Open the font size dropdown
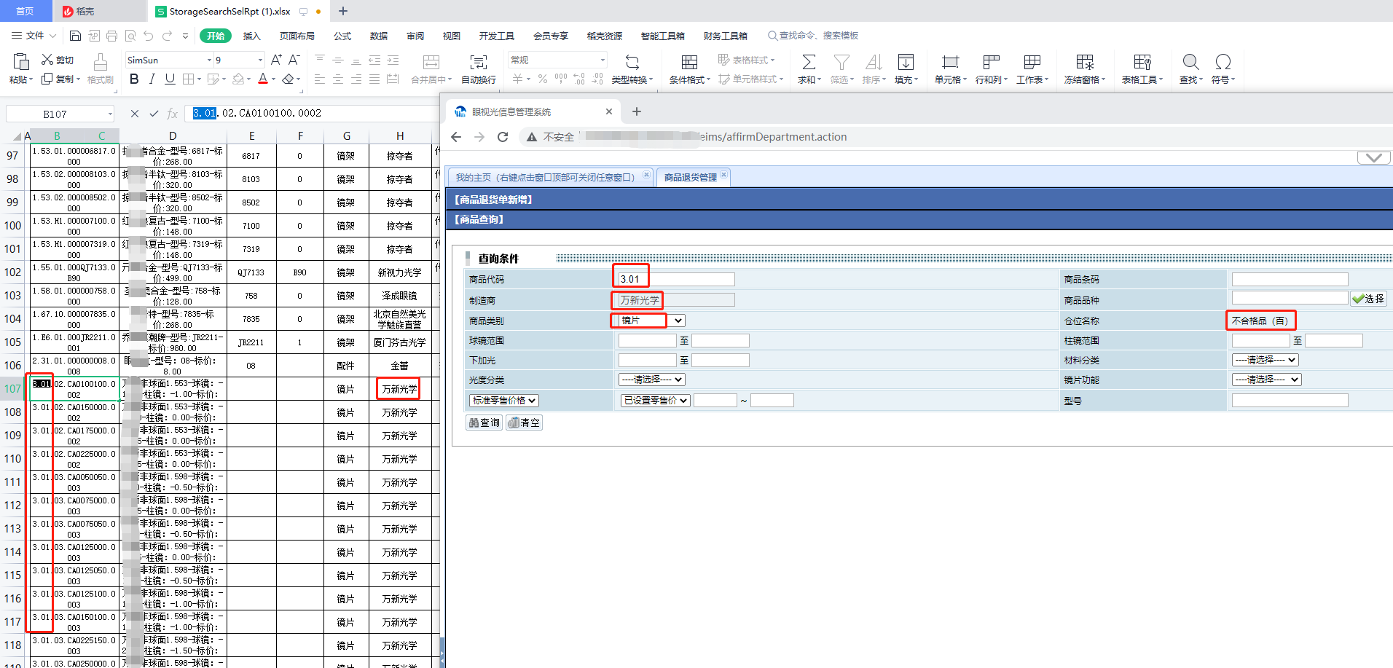The width and height of the screenshot is (1393, 668). click(x=260, y=60)
